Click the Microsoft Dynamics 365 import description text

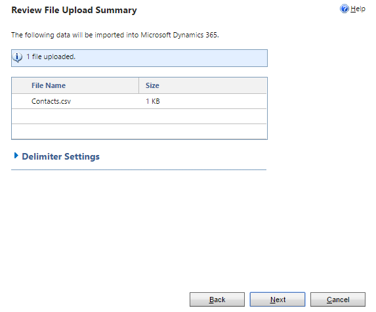[x=115, y=35]
